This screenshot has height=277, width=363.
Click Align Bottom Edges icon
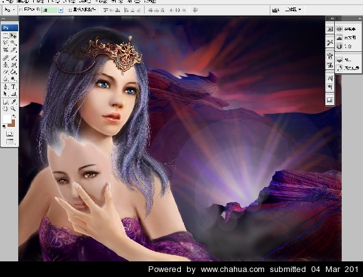coord(118,10)
